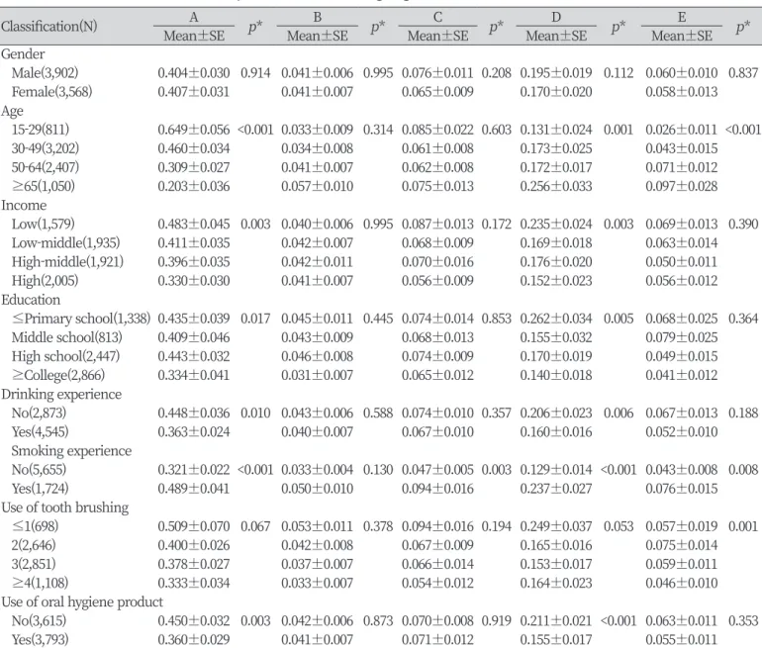762x648 pixels.
Task: Select the Smoking experience heading
Action: point(71,451)
